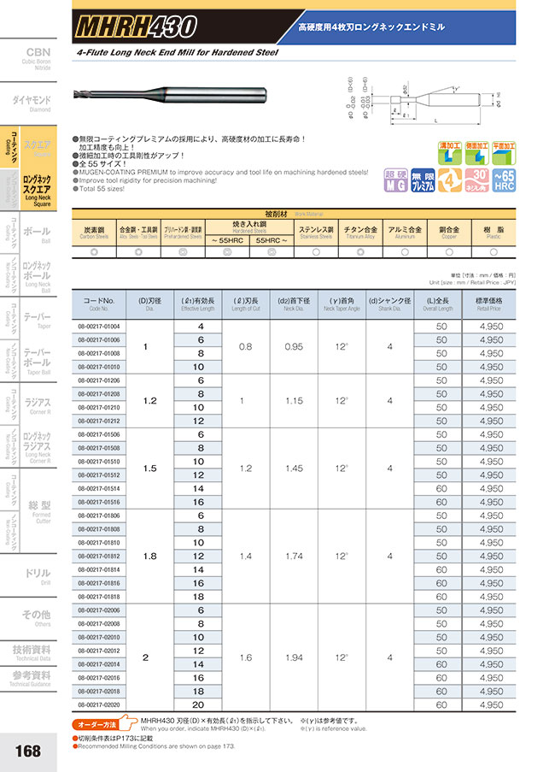Click the 溝加工 slotting icon

tap(450, 153)
